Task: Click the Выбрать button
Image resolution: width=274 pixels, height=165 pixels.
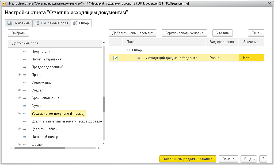Action: click(18, 33)
